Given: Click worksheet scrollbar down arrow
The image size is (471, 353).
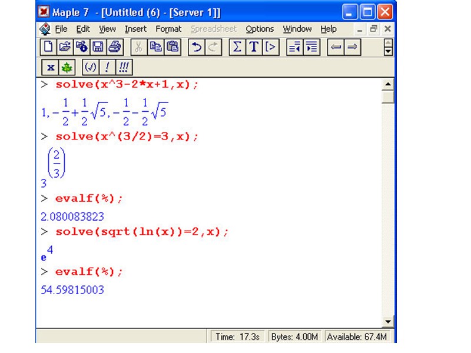Looking at the screenshot, I should click(x=388, y=322).
